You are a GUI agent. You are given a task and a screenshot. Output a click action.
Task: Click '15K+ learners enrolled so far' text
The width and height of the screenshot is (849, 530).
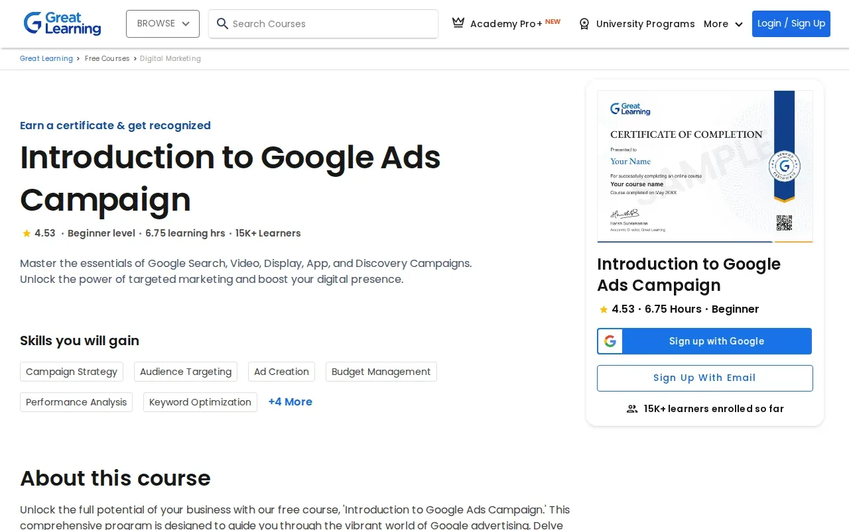click(x=714, y=409)
